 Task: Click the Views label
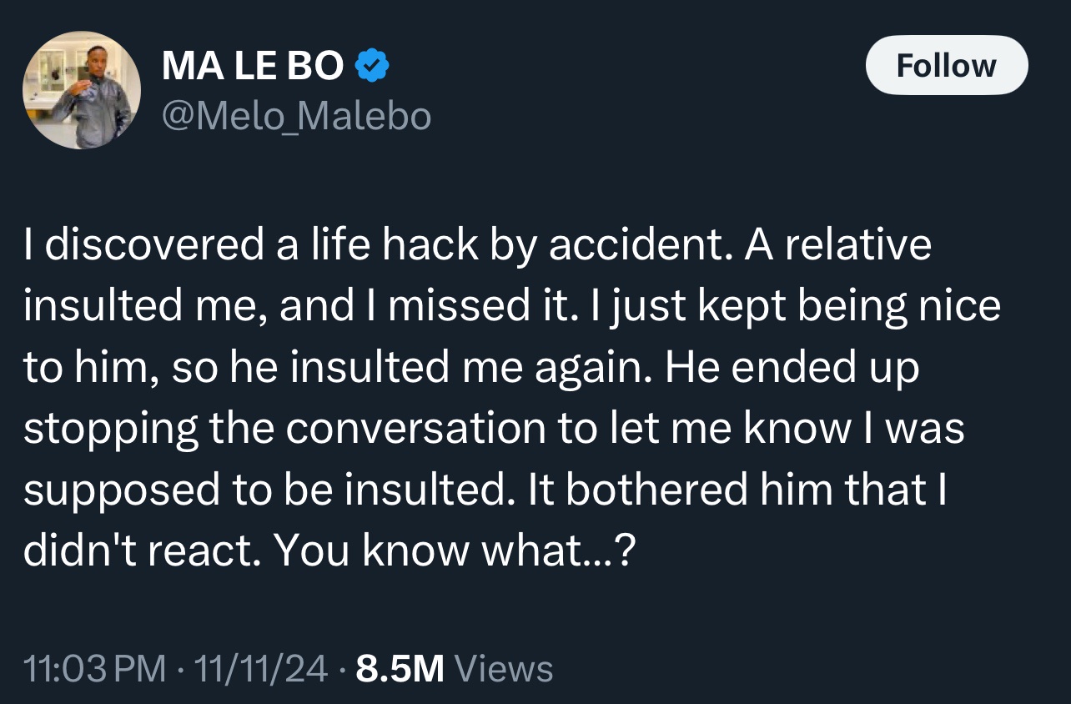[505, 669]
